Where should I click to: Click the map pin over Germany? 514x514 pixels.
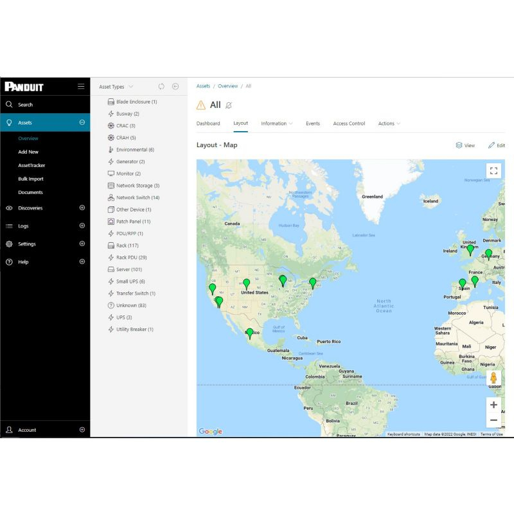click(489, 254)
